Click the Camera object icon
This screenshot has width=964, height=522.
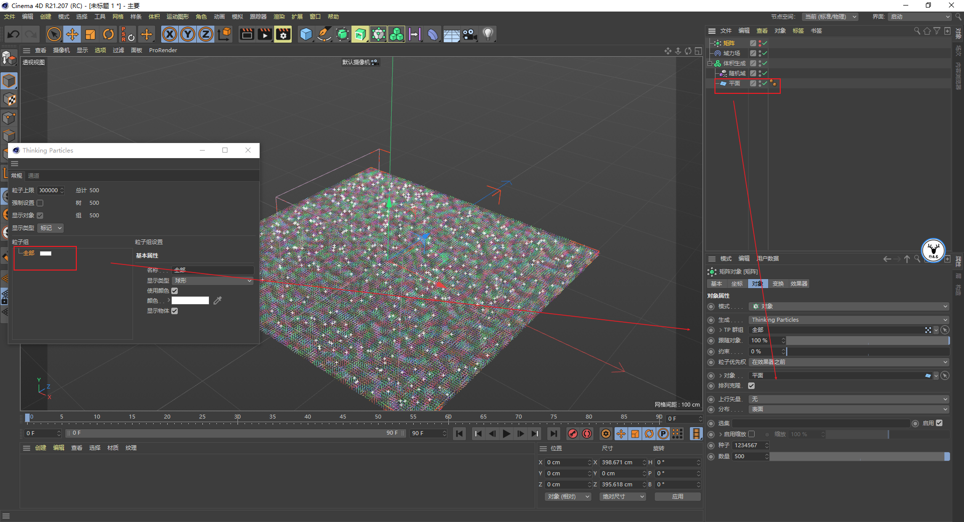coord(469,34)
